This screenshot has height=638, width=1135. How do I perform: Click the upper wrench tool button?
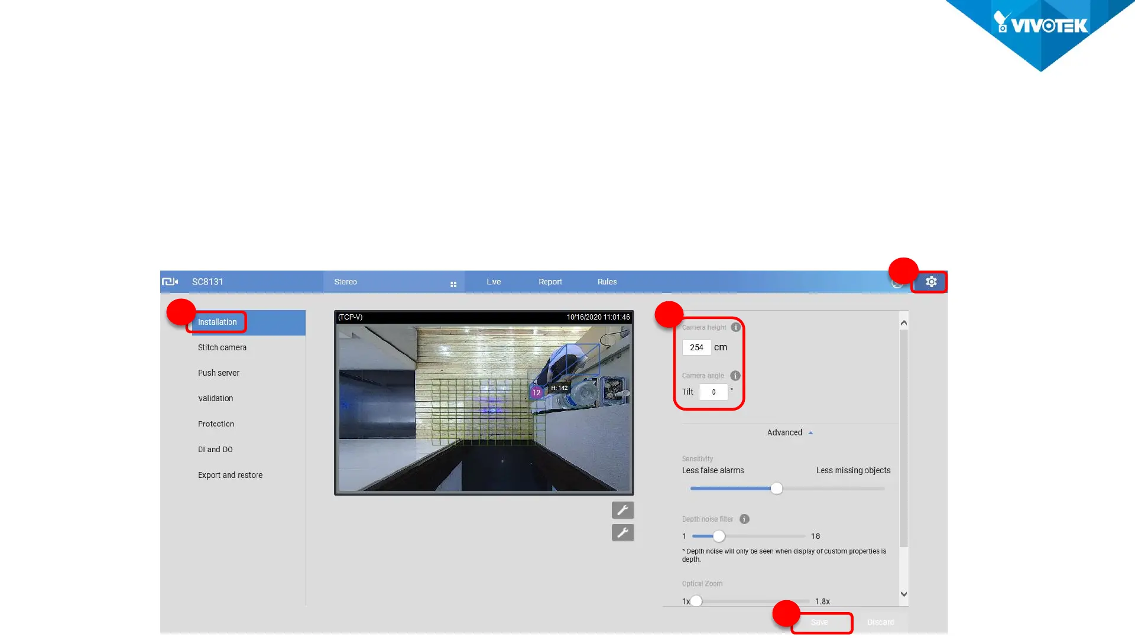tap(622, 510)
